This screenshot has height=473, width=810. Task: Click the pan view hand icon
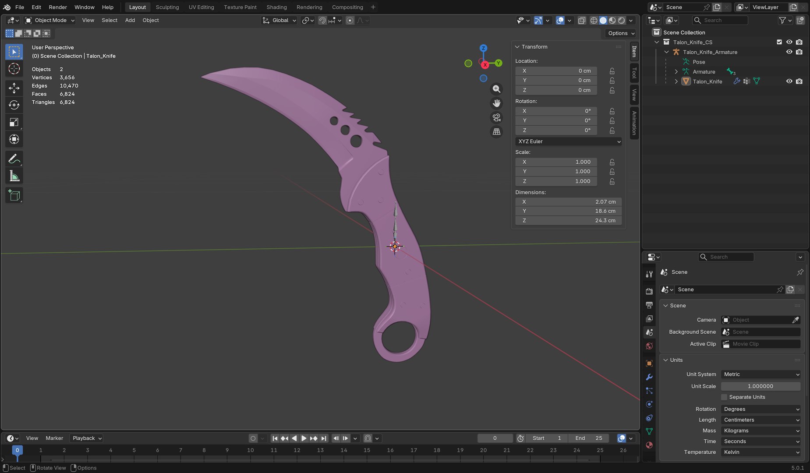coord(496,103)
